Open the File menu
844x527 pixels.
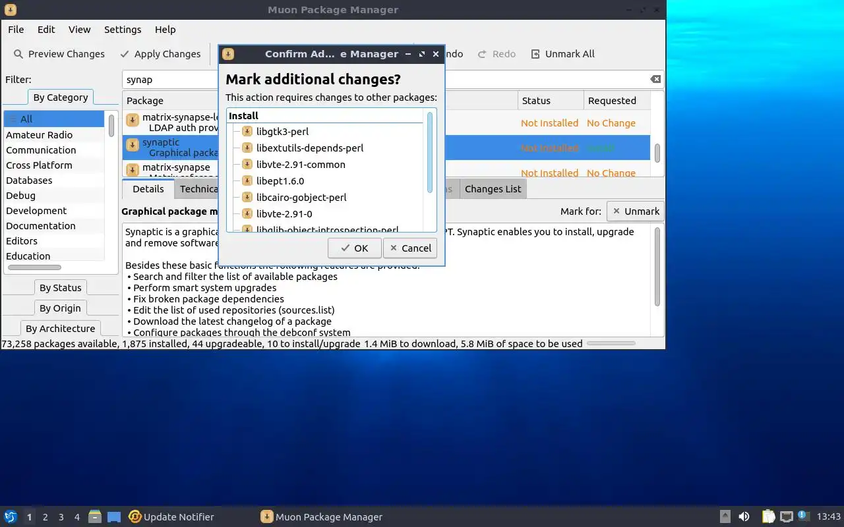pos(16,29)
